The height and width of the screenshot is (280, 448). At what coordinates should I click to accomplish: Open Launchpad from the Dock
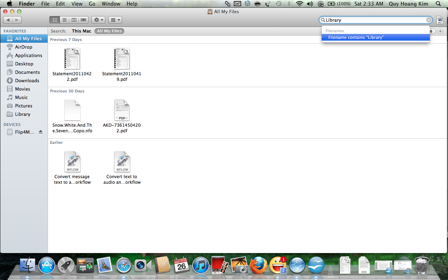pyautogui.click(x=66, y=266)
